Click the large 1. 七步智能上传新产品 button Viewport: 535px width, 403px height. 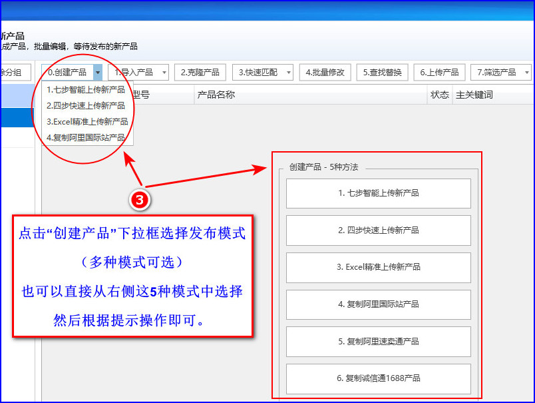[x=379, y=193]
